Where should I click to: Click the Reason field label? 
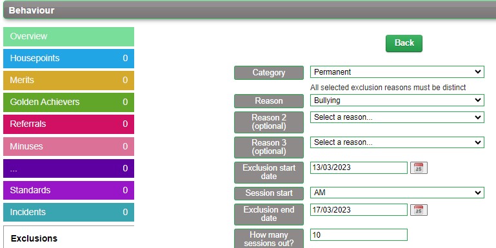tap(269, 101)
